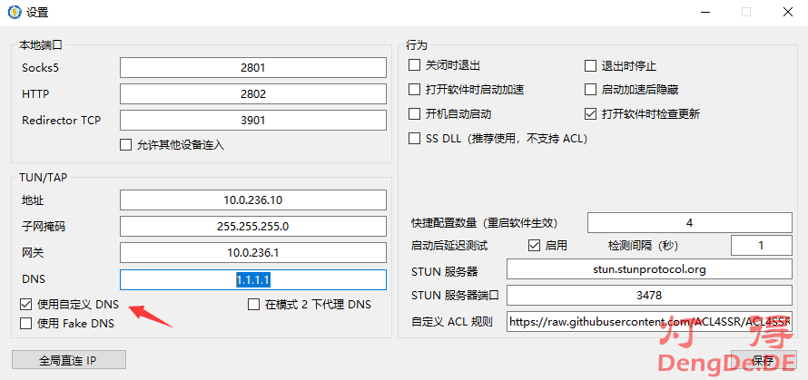Screen dimensions: 808x380
Task: Uncheck 打开软件时检查更新 checkbox
Action: [591, 114]
